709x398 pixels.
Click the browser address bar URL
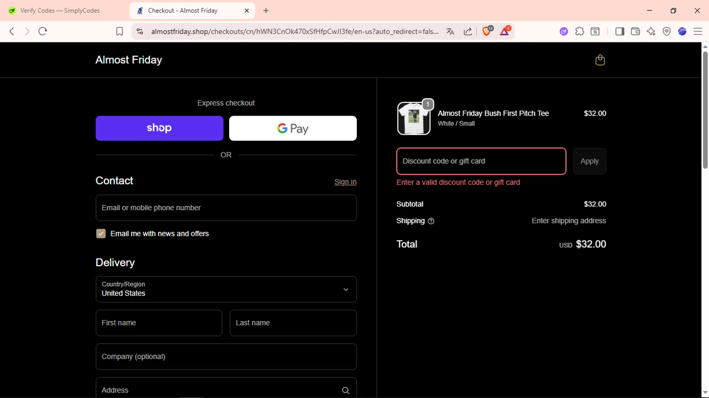tap(294, 31)
